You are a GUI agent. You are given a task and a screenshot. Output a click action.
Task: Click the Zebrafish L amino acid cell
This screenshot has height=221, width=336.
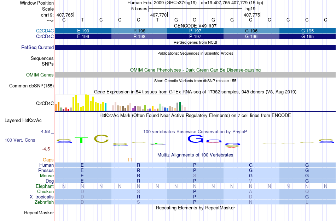click(307, 202)
